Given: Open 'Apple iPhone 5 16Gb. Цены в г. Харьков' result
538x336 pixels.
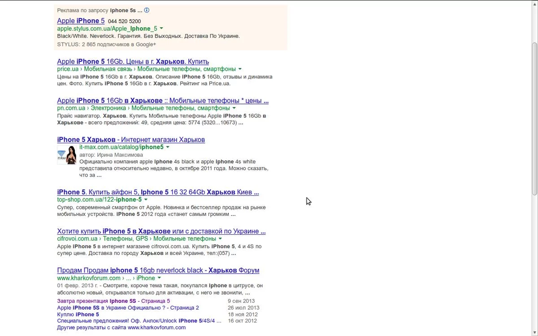Looking at the screenshot, I should click(x=133, y=61).
